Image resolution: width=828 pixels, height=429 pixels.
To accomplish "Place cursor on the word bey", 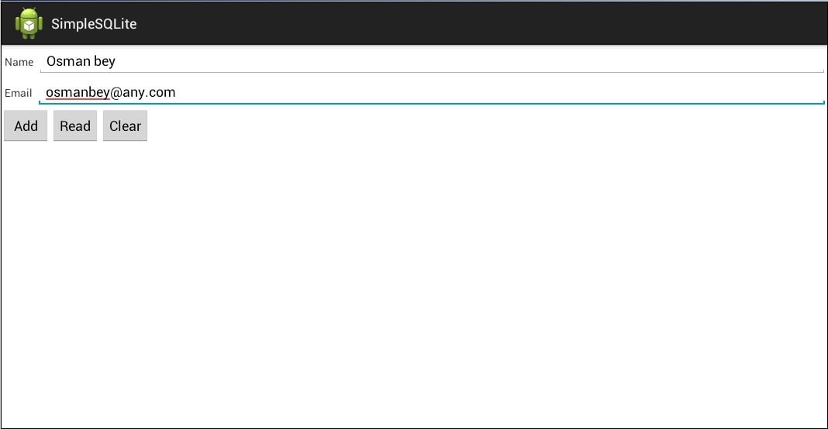I will point(105,62).
